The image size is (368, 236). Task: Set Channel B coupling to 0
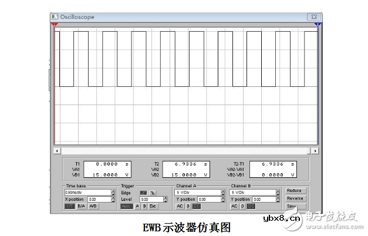(x=242, y=206)
